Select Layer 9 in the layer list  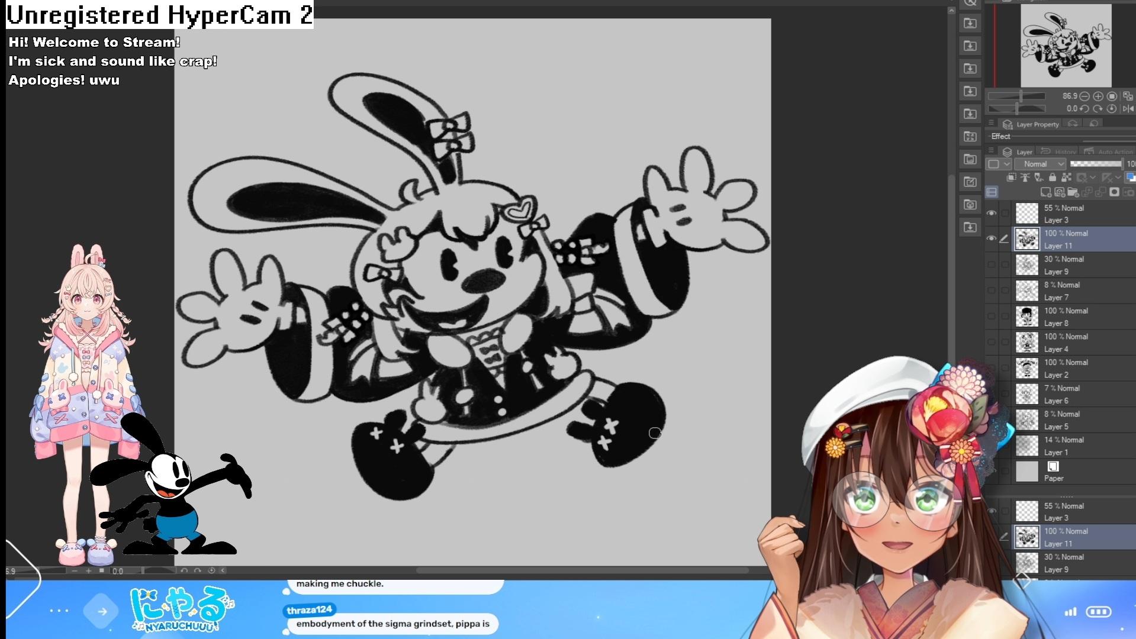click(x=1074, y=265)
